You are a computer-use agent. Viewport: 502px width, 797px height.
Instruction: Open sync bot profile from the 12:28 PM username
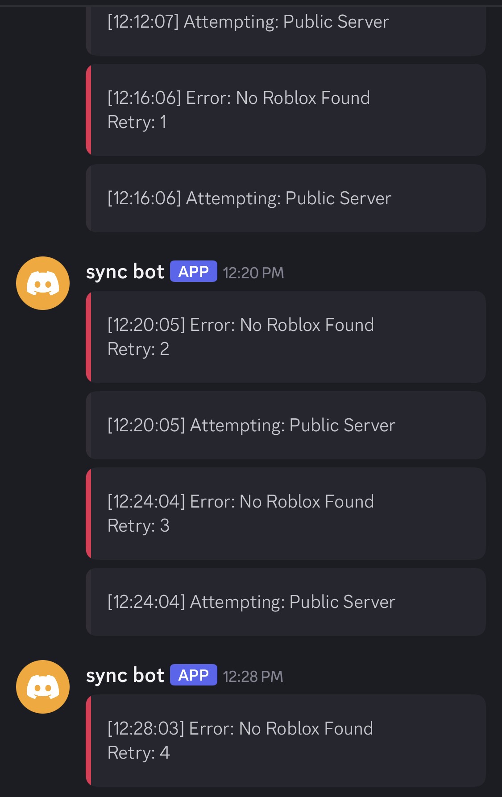point(125,676)
